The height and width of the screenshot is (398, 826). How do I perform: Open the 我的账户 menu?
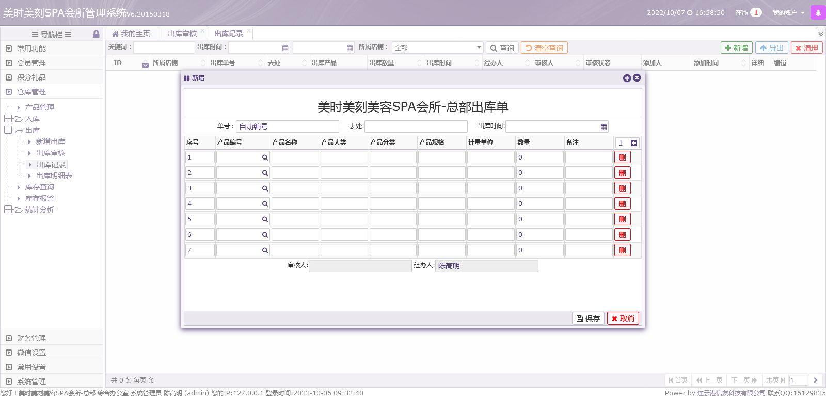(x=788, y=13)
